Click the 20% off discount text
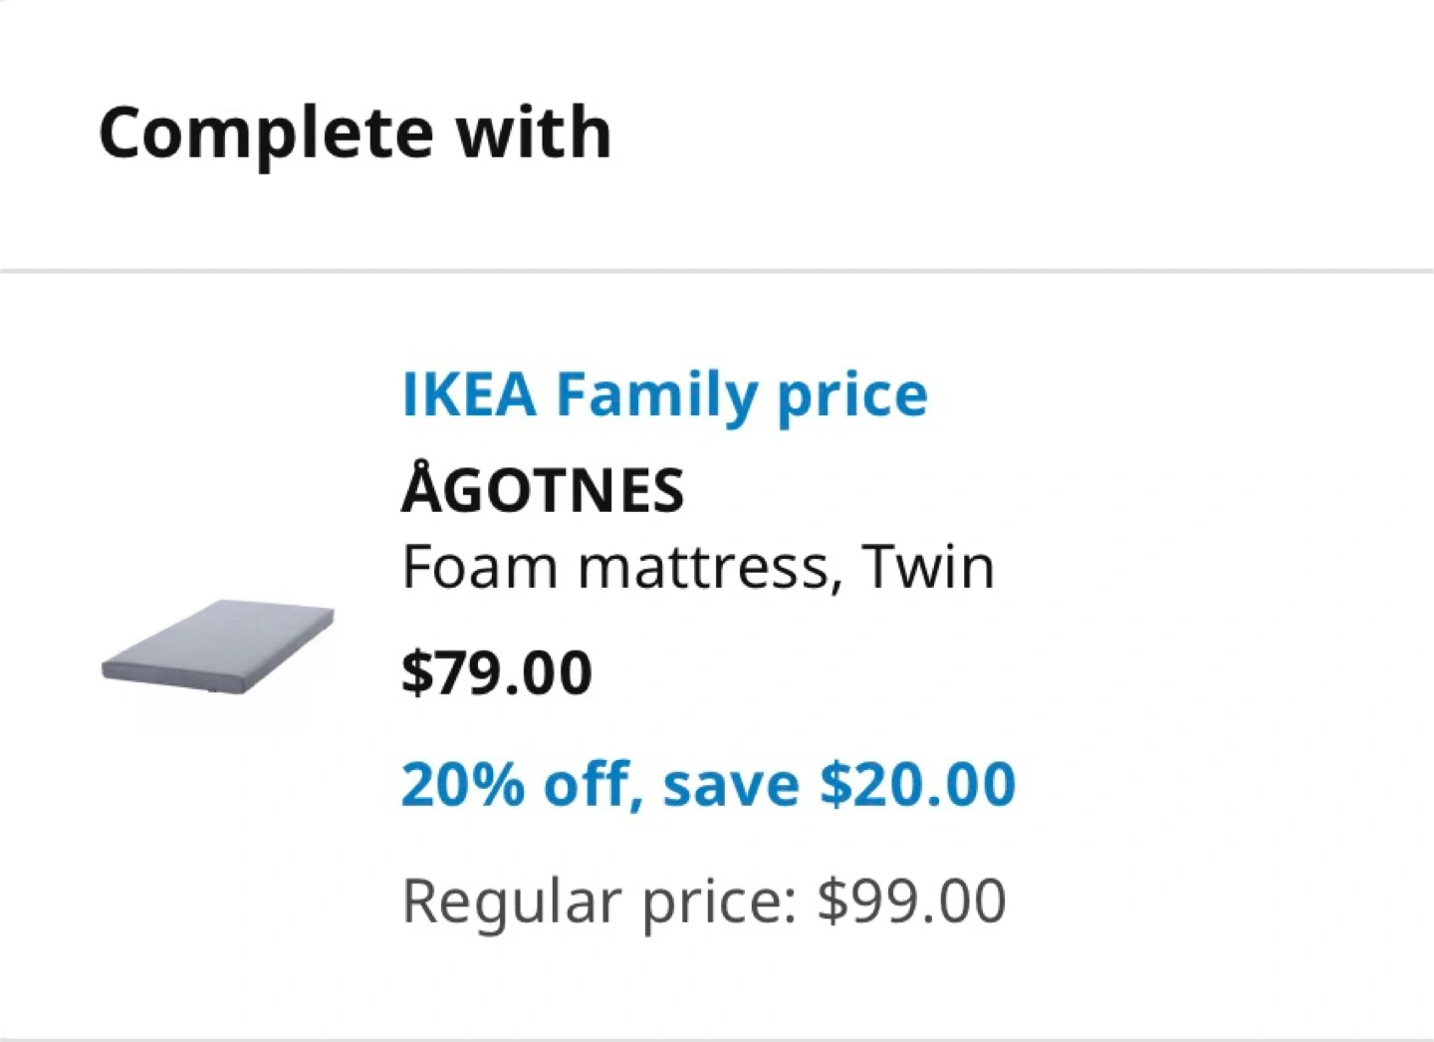This screenshot has height=1042, width=1434. tap(515, 784)
